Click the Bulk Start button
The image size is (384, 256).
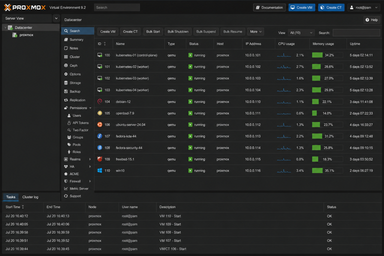[153, 31]
